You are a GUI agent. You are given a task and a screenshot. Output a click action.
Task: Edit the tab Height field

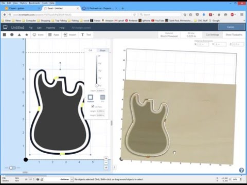[x=100, y=115]
